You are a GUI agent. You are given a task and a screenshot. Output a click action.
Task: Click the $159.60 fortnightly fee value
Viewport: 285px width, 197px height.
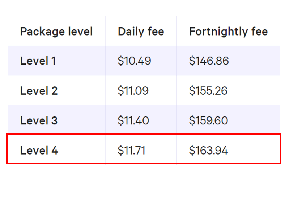tap(208, 120)
